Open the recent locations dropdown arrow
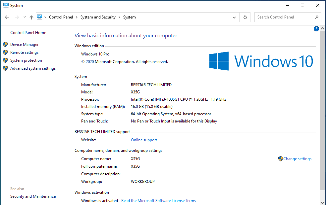 coord(25,17)
